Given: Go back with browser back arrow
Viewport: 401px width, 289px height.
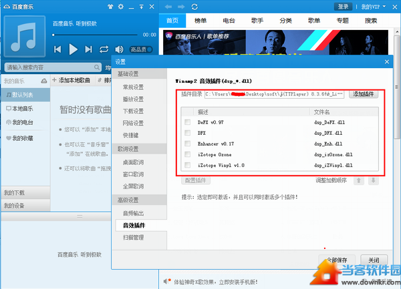Looking at the screenshot, I should pos(168,7).
